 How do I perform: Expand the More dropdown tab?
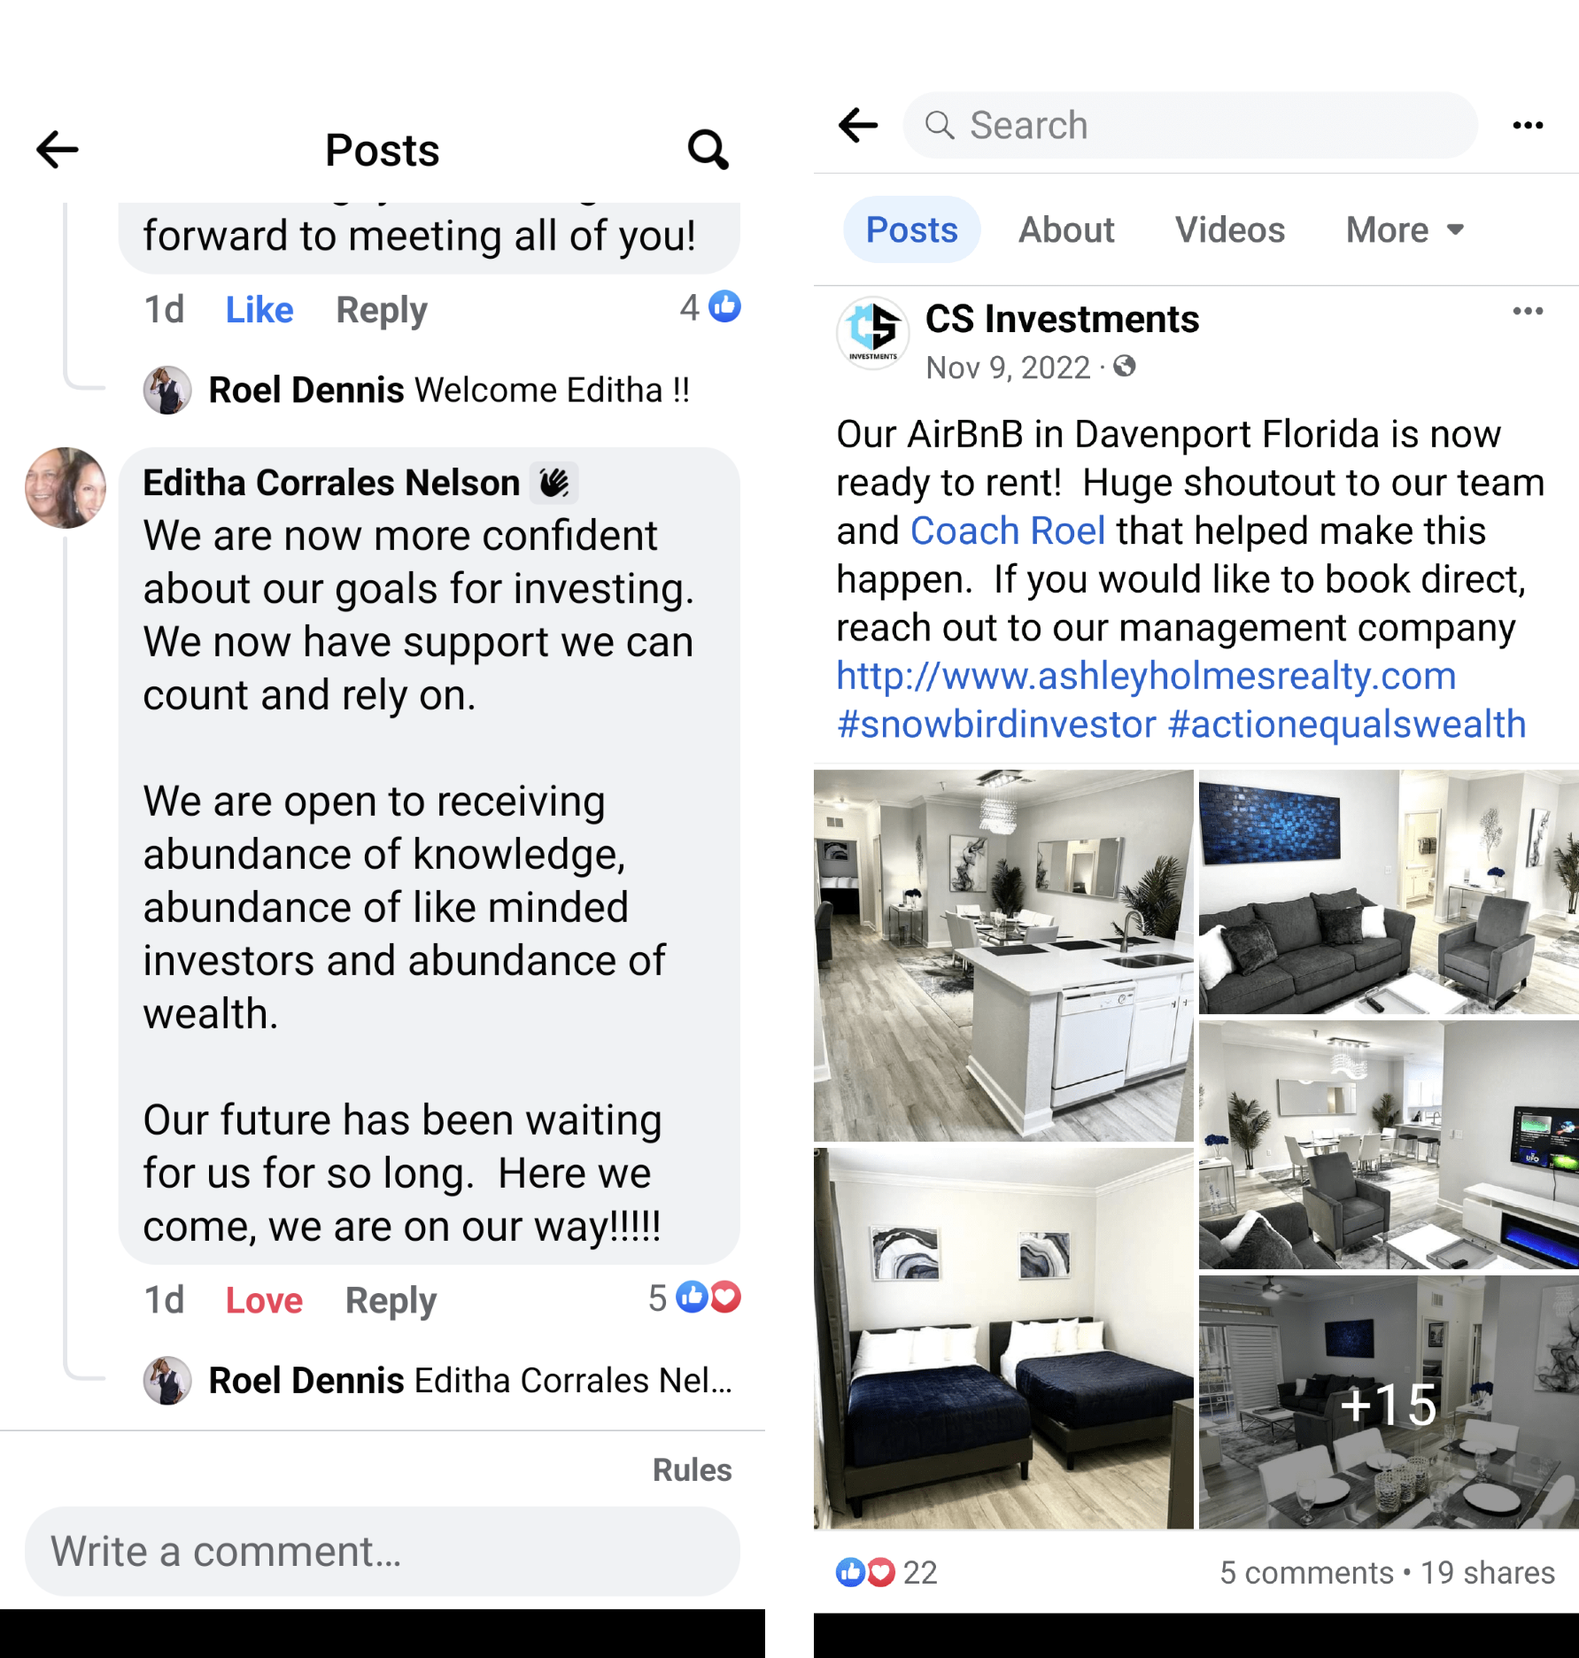pyautogui.click(x=1405, y=230)
